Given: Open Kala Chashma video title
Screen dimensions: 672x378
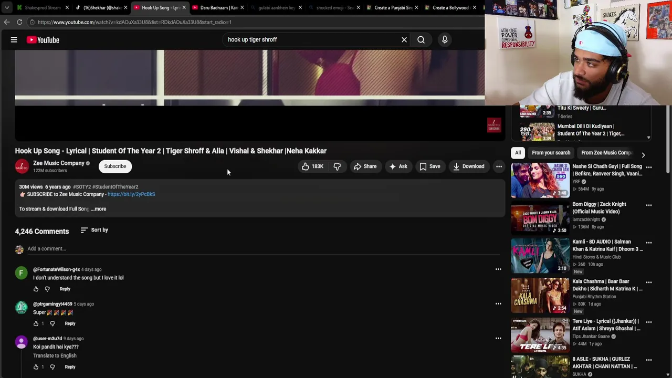Looking at the screenshot, I should coord(607,285).
